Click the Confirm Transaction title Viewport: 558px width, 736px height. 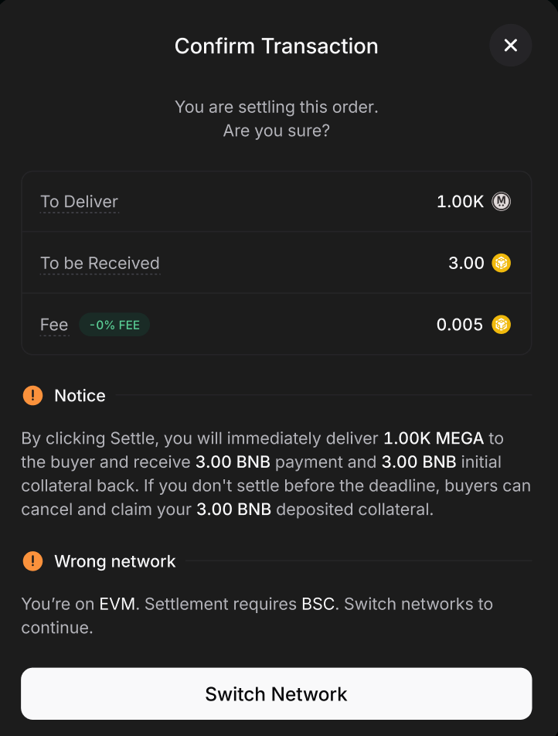coord(276,46)
